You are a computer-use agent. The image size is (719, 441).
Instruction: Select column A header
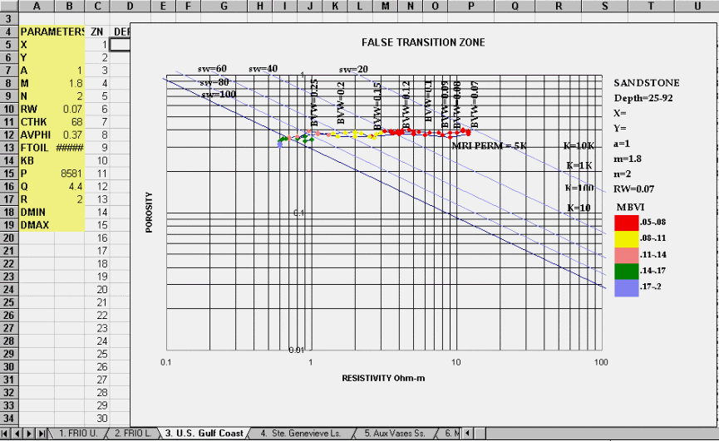(37, 6)
